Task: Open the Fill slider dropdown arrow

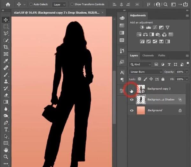Action: [x=187, y=79]
